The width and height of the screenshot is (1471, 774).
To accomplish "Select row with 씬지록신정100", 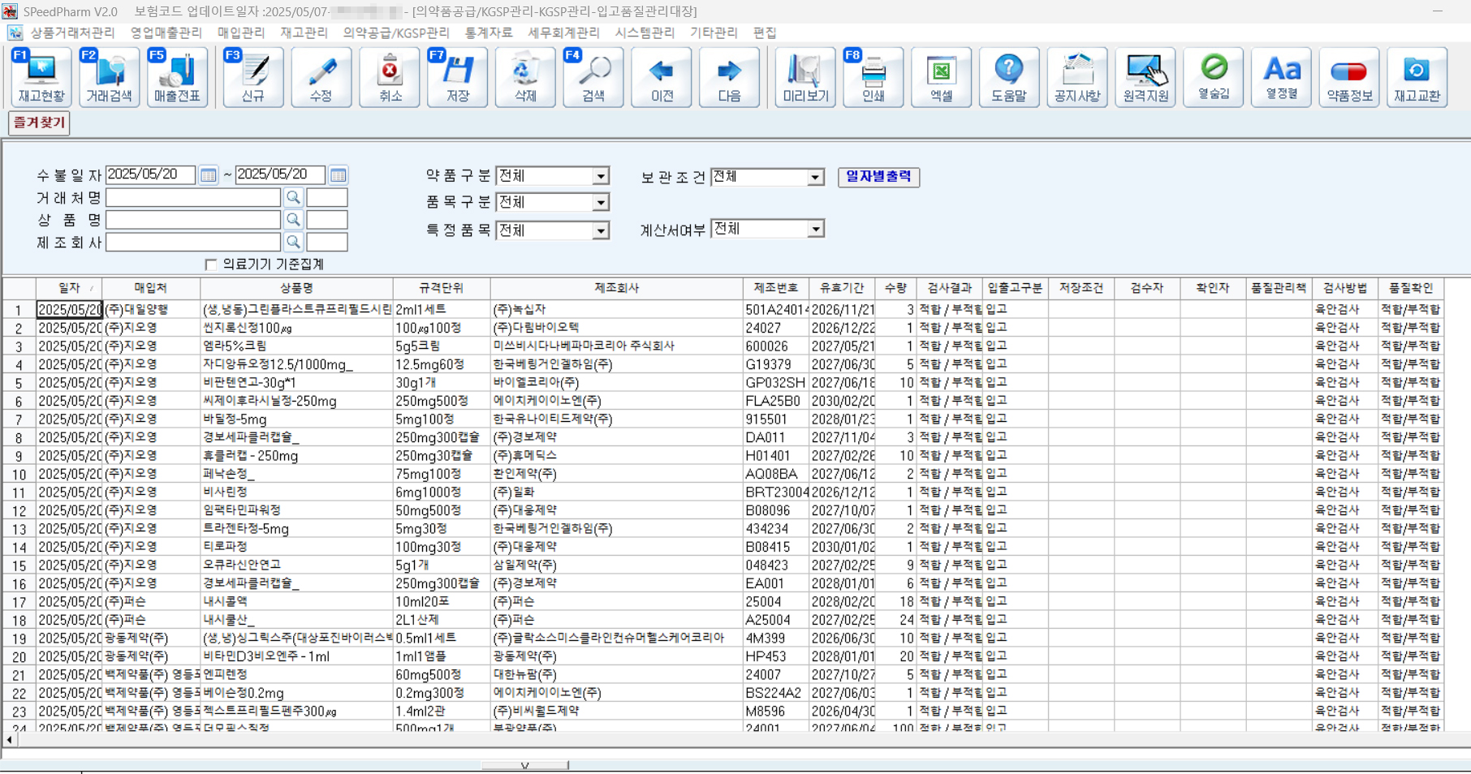I will coord(296,328).
